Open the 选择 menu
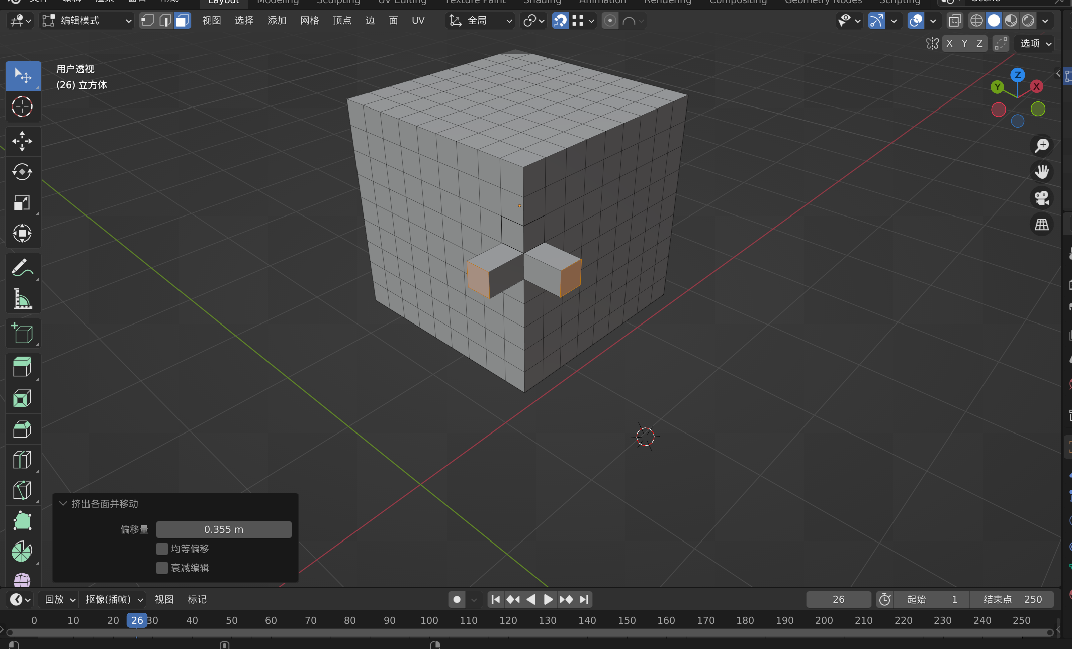1072x649 pixels. pyautogui.click(x=244, y=21)
